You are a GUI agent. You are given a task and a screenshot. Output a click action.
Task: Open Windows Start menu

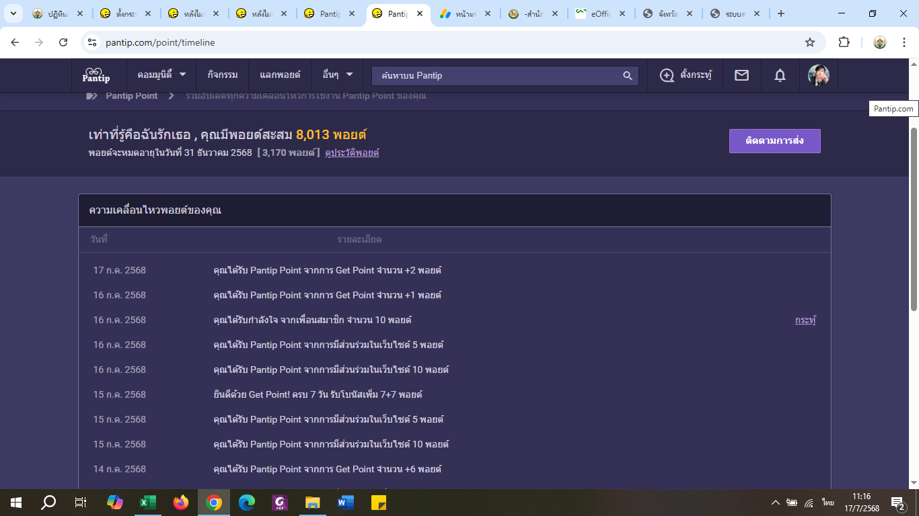[x=16, y=502]
